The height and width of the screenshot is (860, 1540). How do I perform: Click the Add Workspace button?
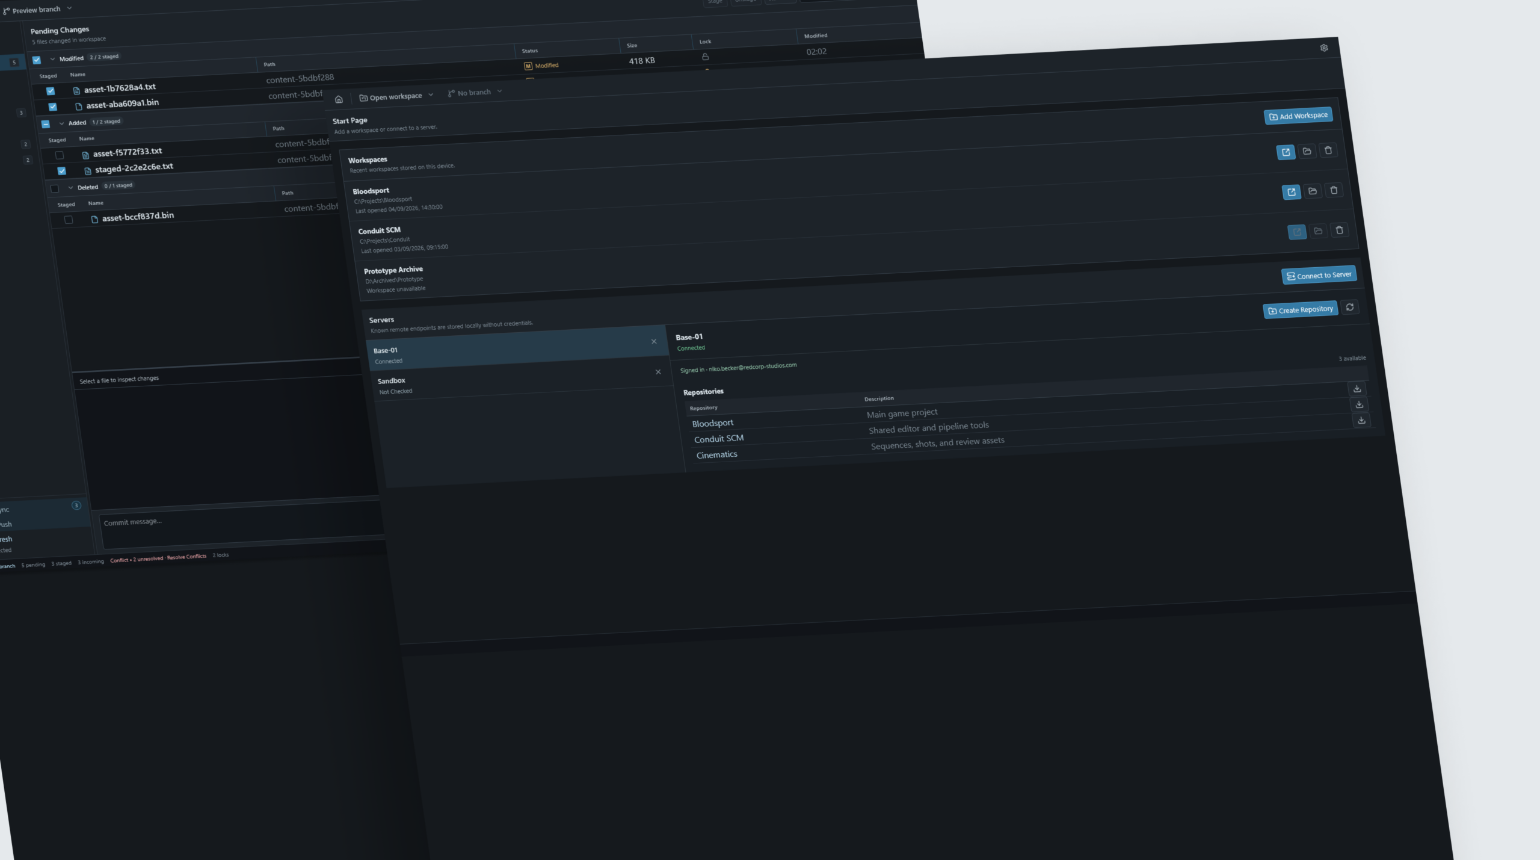(1298, 116)
